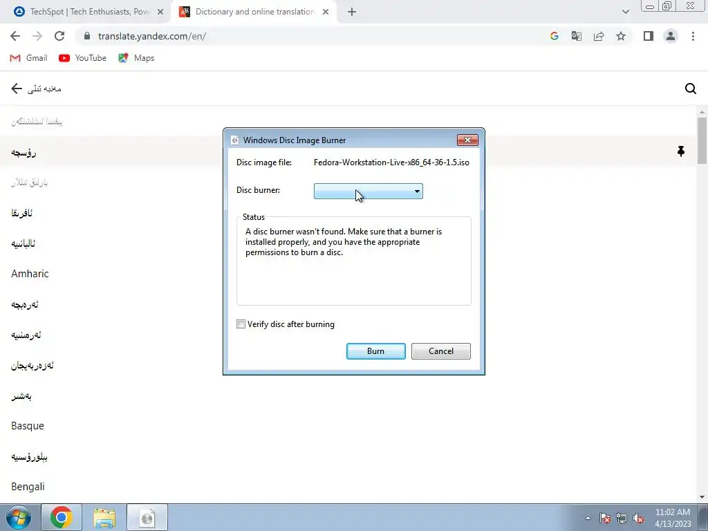Open the Chrome profile avatar
The image size is (708, 531).
pos(671,36)
